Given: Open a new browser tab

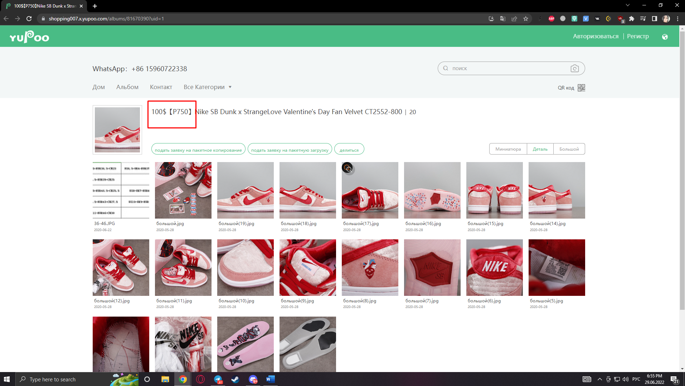Looking at the screenshot, I should tap(95, 6).
